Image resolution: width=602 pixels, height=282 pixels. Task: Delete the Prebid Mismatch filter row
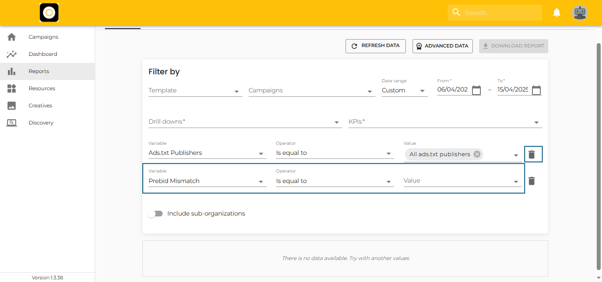pos(531,181)
